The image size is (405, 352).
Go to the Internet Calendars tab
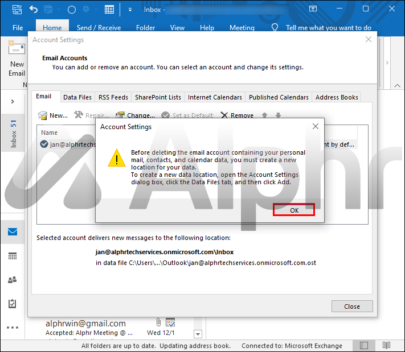[215, 97]
